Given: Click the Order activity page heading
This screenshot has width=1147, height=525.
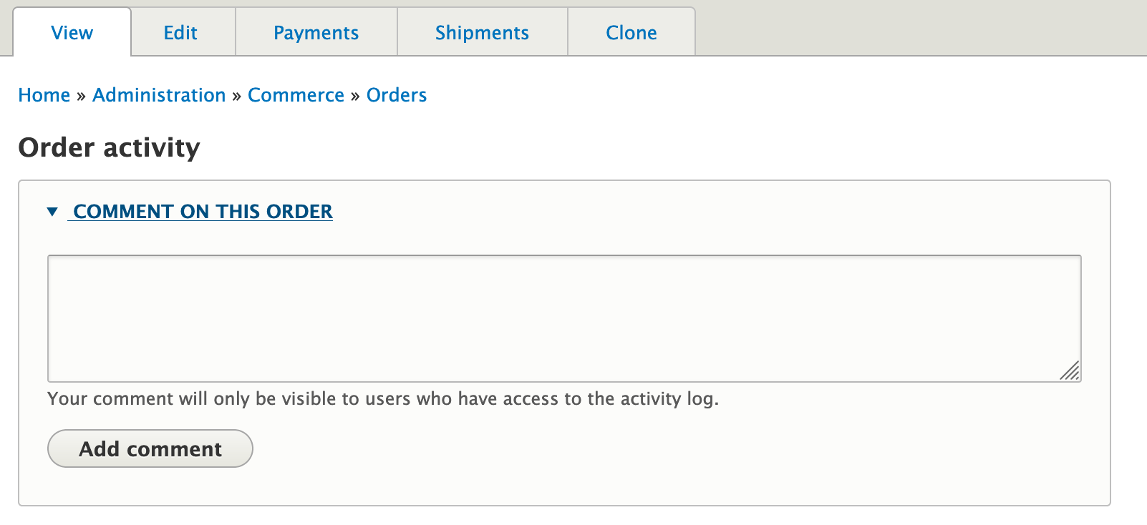Looking at the screenshot, I should click(x=108, y=147).
